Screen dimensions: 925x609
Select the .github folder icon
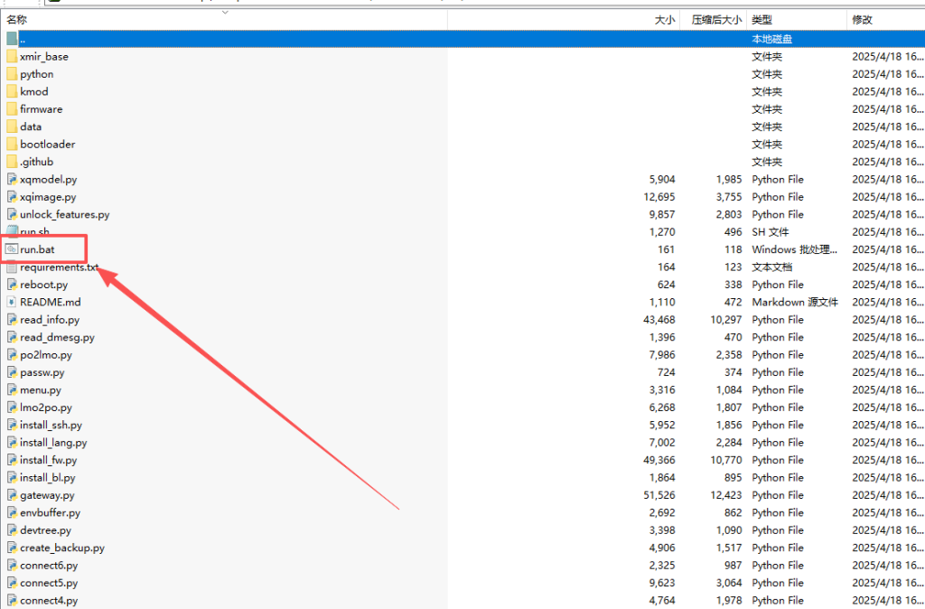(12, 162)
